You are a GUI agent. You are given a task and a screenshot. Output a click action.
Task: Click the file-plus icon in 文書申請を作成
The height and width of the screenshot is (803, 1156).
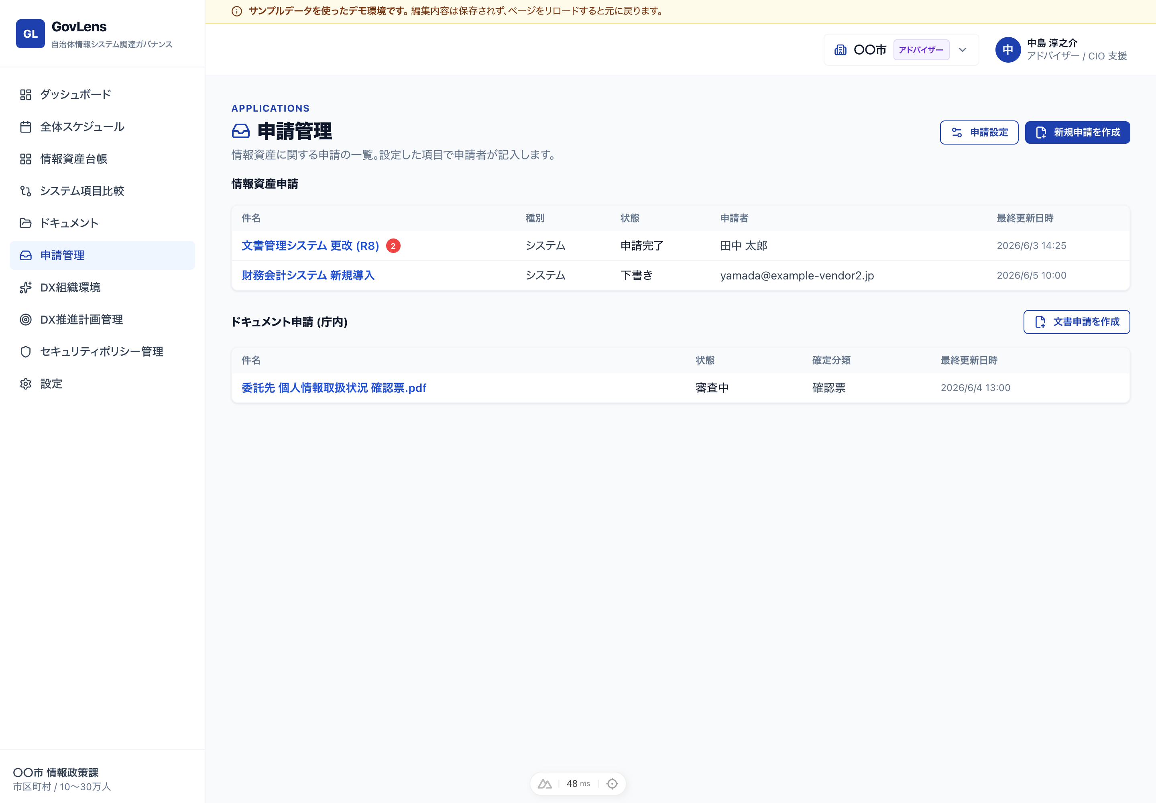point(1040,322)
